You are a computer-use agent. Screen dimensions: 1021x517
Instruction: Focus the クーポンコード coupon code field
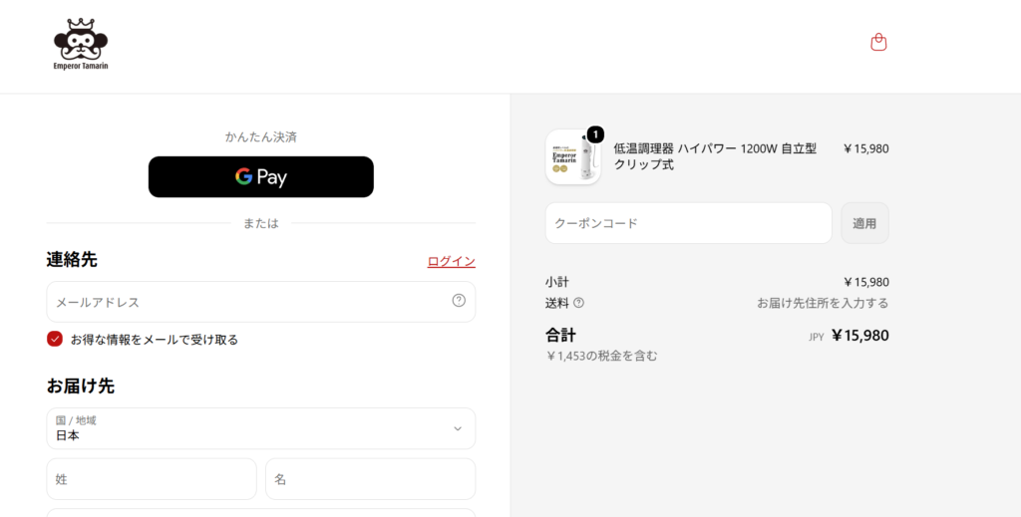click(689, 223)
